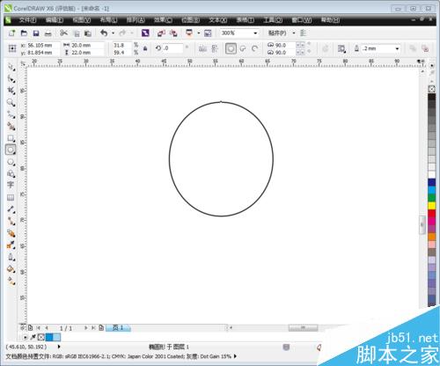The height and width of the screenshot is (366, 440).
Task: Click the Copy icon
Action: point(77,33)
